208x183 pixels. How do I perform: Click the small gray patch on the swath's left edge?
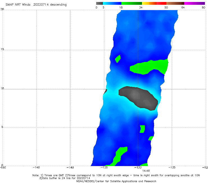[x=105, y=92]
